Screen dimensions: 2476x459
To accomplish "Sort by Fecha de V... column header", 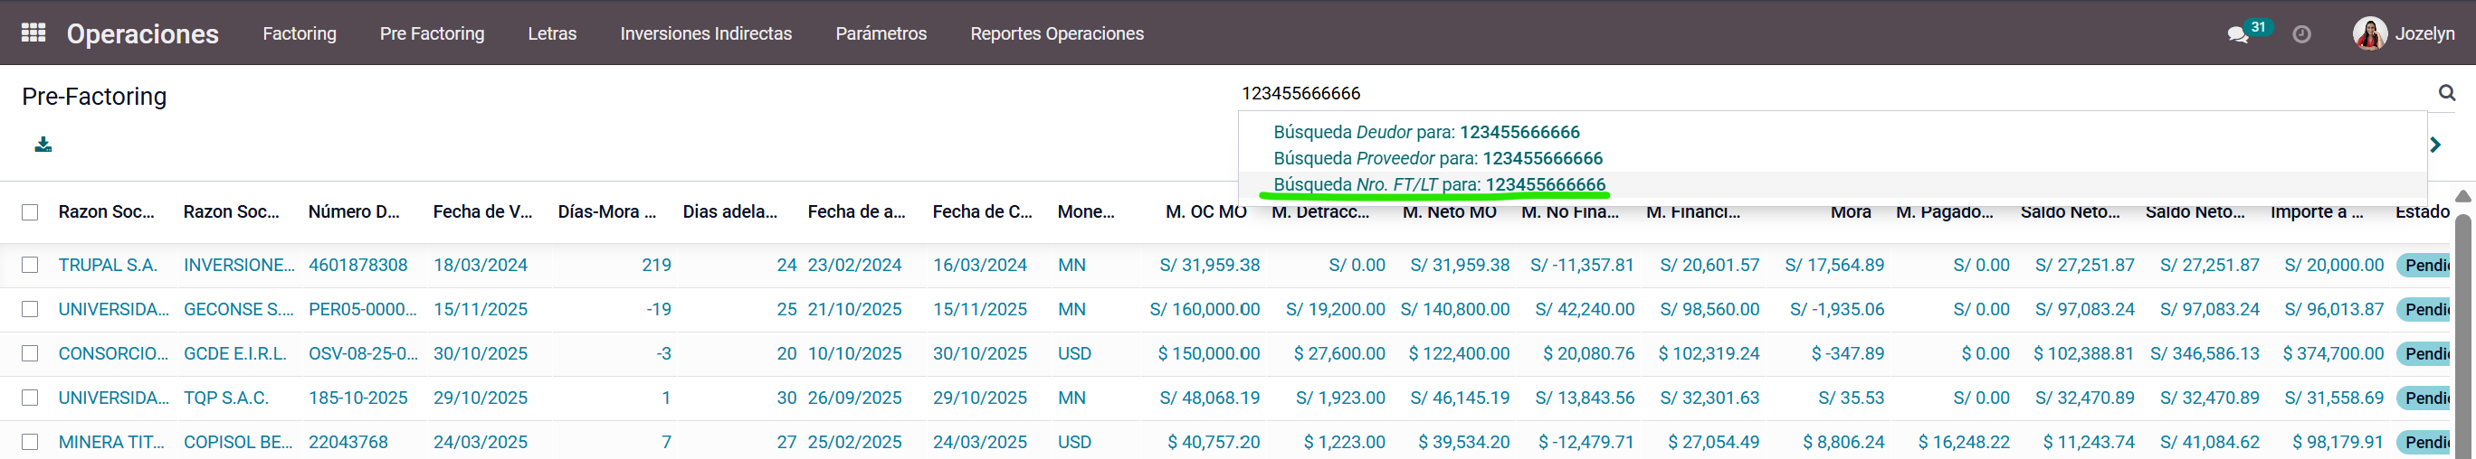I will (x=482, y=212).
